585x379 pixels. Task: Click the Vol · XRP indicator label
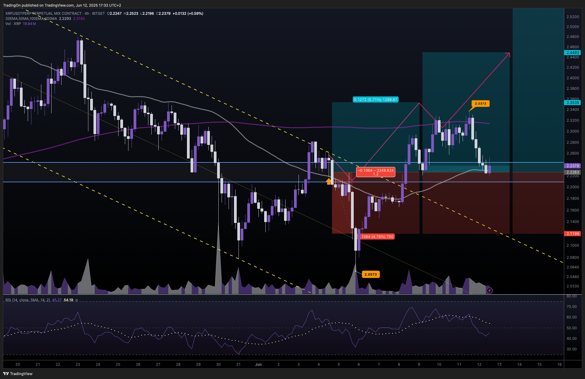[x=13, y=24]
